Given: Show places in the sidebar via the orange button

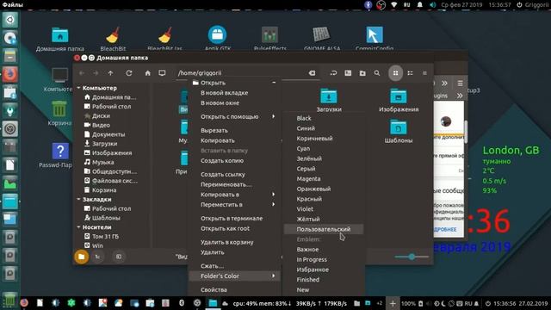Looking at the screenshot, I should coord(82,257).
